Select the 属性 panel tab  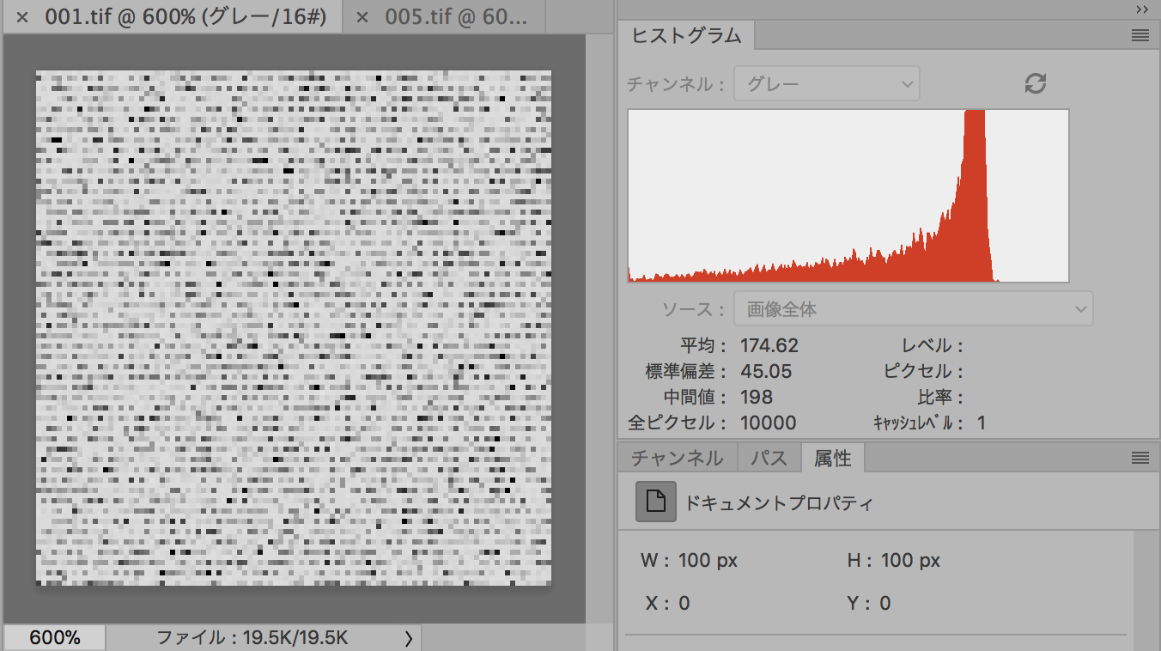tap(832, 458)
